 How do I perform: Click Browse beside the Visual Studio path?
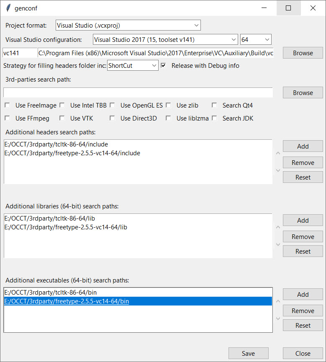tap(303, 53)
